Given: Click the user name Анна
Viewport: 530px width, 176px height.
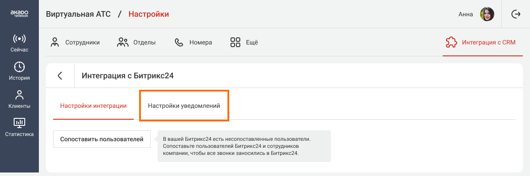Looking at the screenshot, I should [466, 14].
